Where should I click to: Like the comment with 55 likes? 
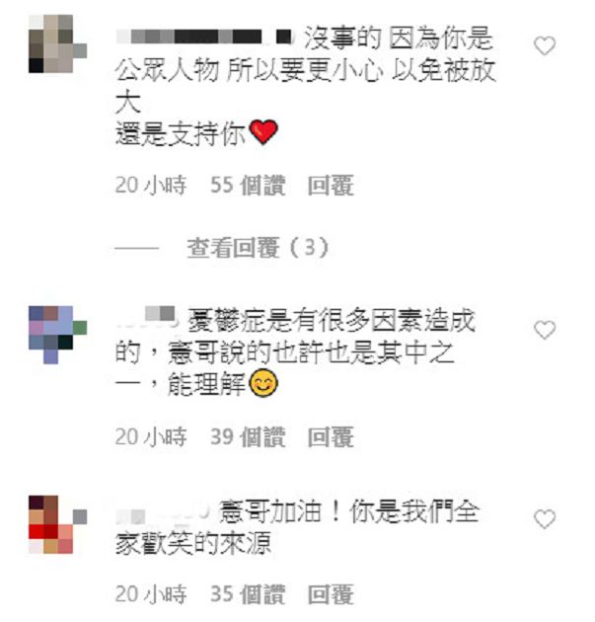pyautogui.click(x=545, y=45)
